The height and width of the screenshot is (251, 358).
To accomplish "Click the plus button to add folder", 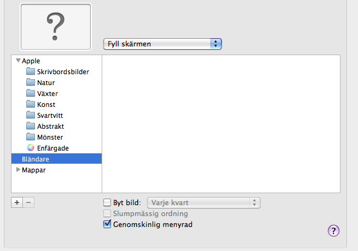I will [x=17, y=202].
